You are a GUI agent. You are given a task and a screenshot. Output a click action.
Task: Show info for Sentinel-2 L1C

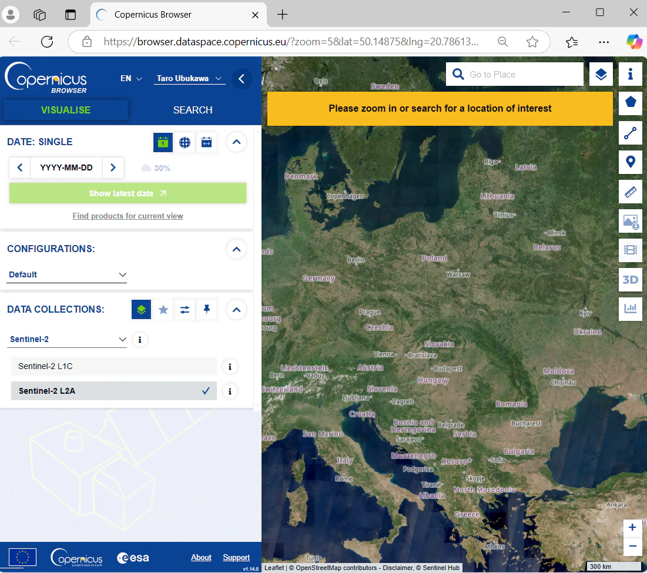(x=230, y=366)
